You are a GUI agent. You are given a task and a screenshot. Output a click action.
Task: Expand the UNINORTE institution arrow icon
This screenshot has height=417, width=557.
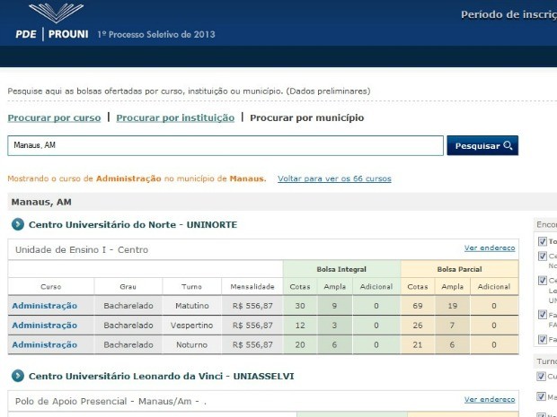click(x=18, y=224)
